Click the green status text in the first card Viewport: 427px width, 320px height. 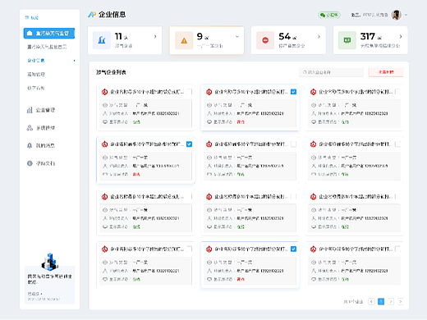[136, 122]
